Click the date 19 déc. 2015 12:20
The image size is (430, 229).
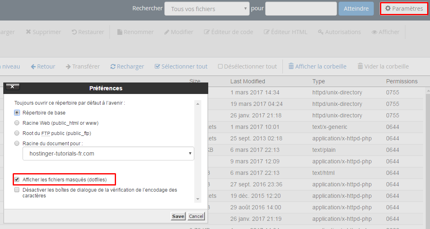pyautogui.click(x=255, y=196)
